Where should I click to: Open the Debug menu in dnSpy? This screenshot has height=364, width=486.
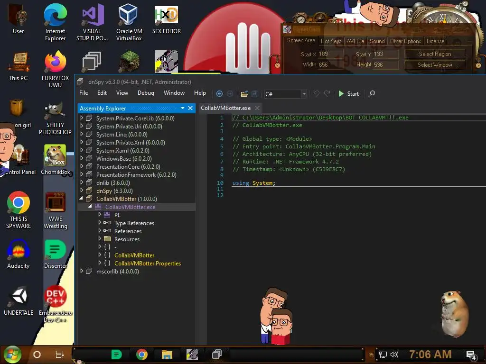pyautogui.click(x=146, y=93)
